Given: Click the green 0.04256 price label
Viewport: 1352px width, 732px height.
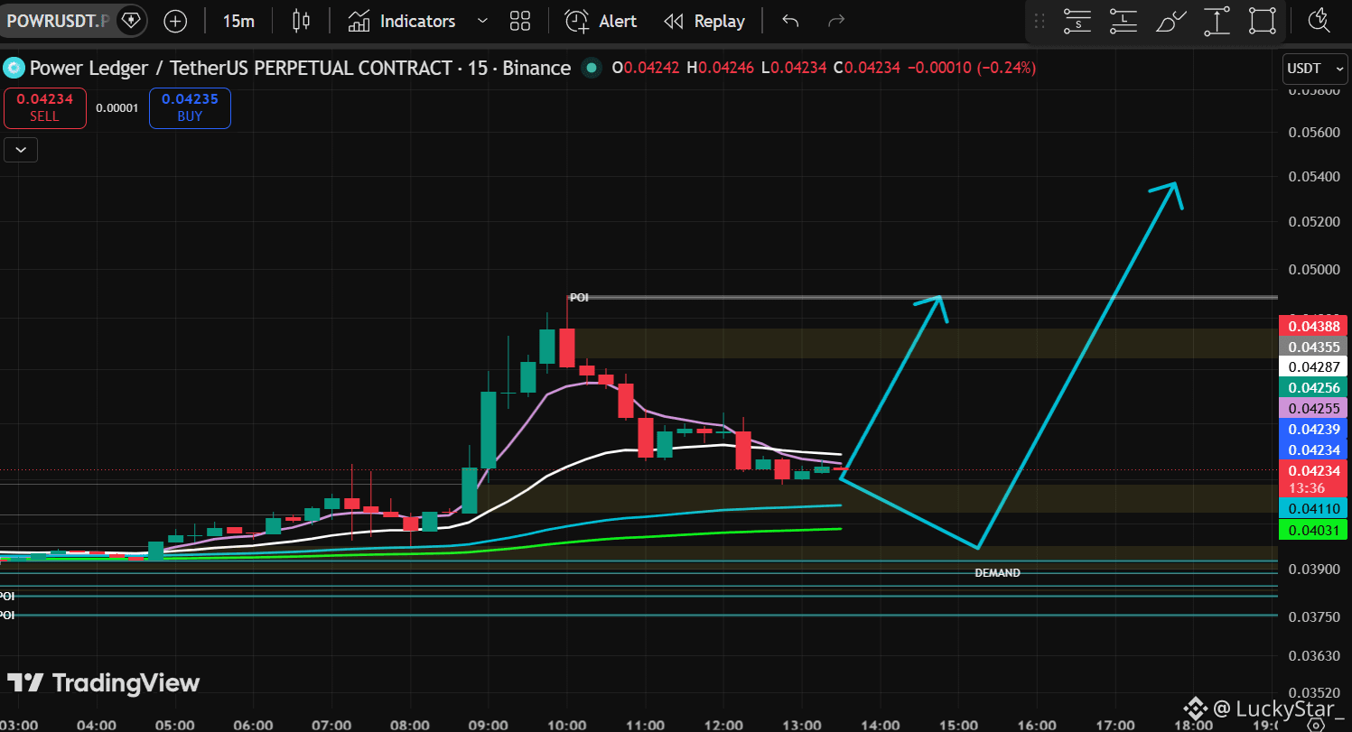Looking at the screenshot, I should [1314, 387].
